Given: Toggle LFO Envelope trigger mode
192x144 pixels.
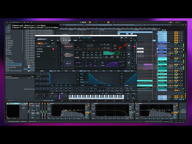Looking at the screenshot, I should pyautogui.click(x=84, y=82).
